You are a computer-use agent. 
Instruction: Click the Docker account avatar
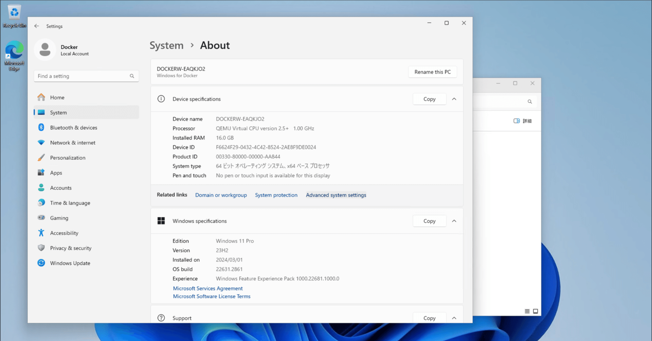pos(45,50)
